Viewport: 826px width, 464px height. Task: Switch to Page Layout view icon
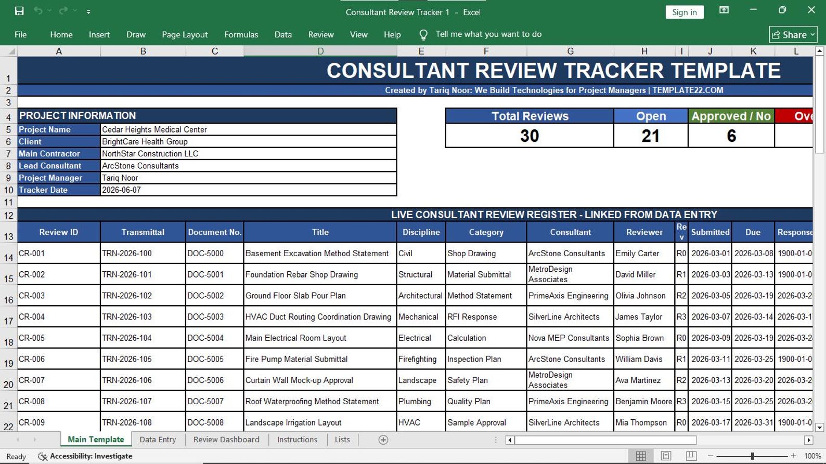point(666,456)
